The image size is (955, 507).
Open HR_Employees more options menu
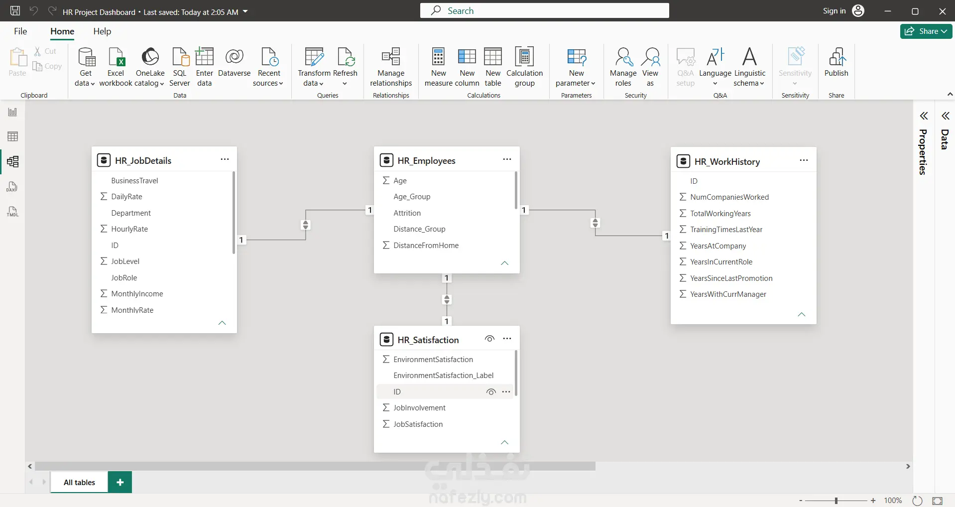(507, 159)
